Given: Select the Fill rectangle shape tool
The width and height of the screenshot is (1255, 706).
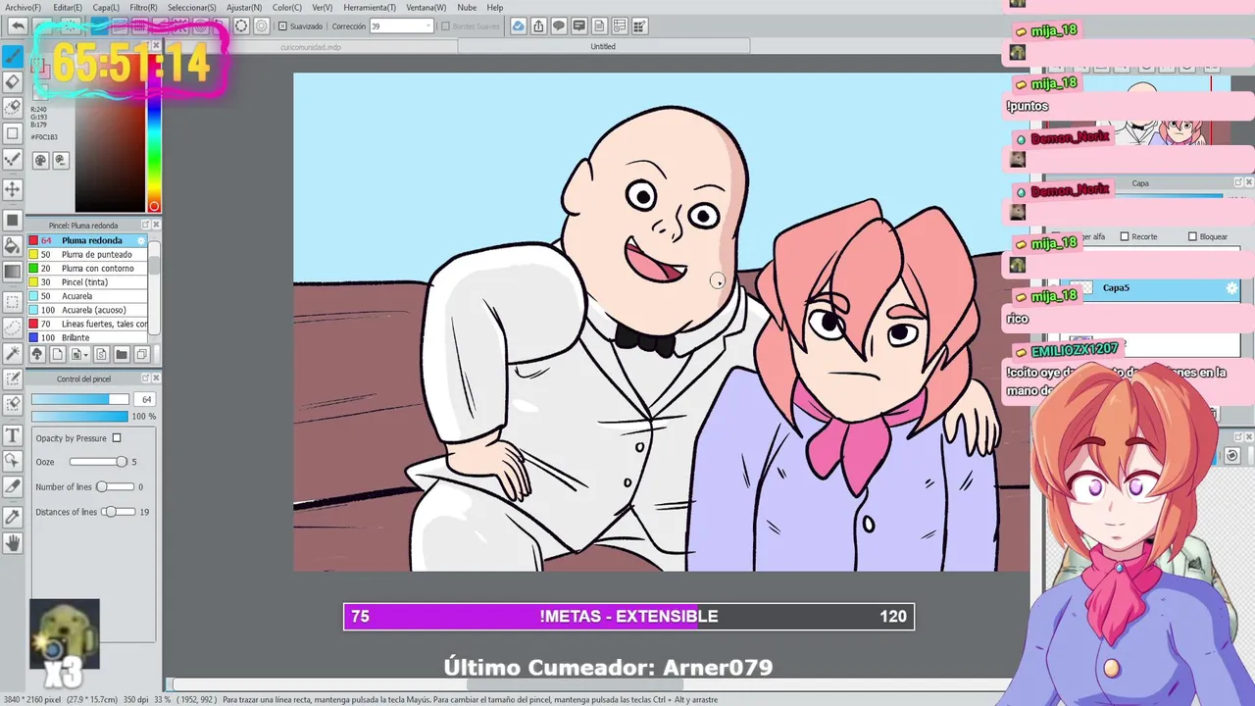Looking at the screenshot, I should [13, 220].
